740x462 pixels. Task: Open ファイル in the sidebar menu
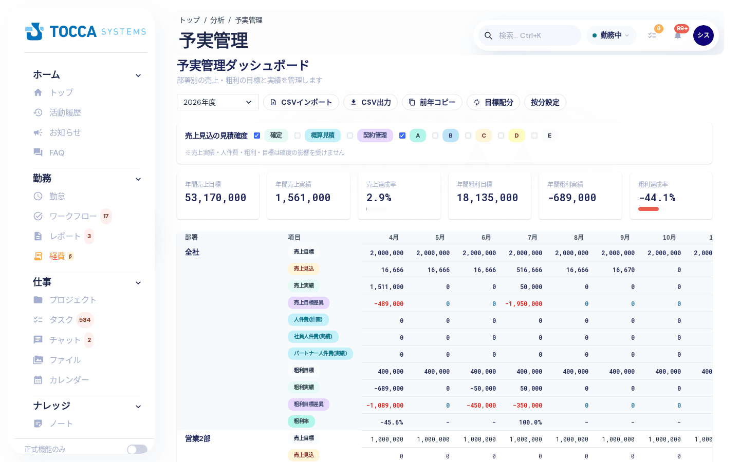[x=65, y=360]
